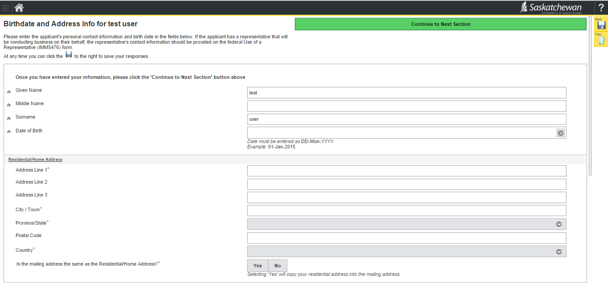This screenshot has width=608, height=283.
Task: Click the Address Line 2 field
Action: 407,185
